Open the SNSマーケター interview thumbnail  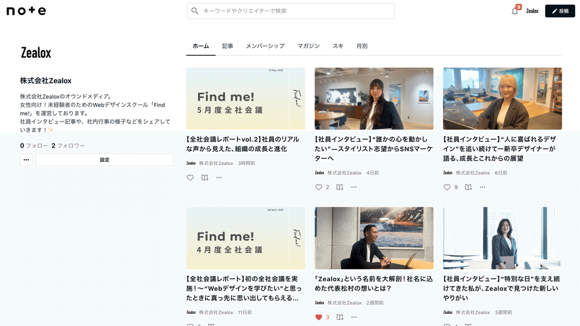coord(374,98)
